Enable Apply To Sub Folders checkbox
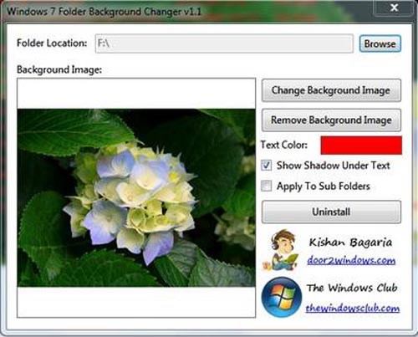 click(266, 186)
